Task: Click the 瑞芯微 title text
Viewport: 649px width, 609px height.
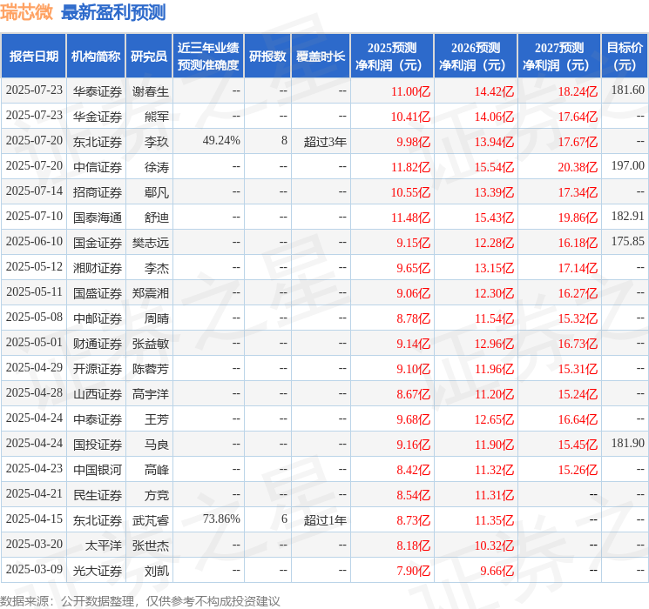Action: point(26,12)
